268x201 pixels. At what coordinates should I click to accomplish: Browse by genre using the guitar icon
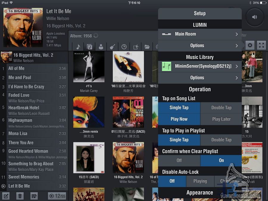[112, 46]
